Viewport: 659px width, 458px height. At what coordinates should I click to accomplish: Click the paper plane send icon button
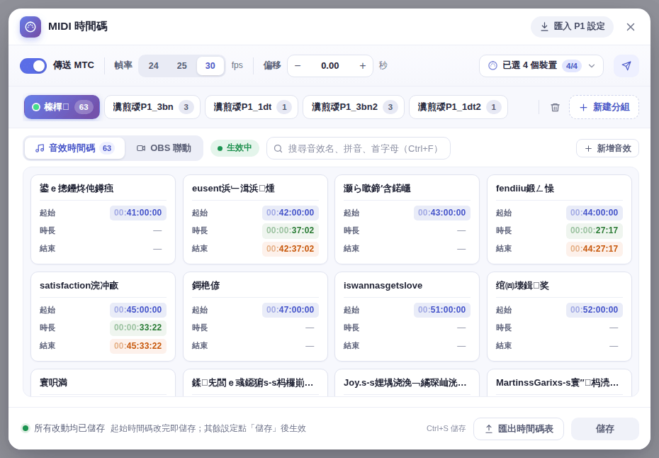(x=626, y=66)
